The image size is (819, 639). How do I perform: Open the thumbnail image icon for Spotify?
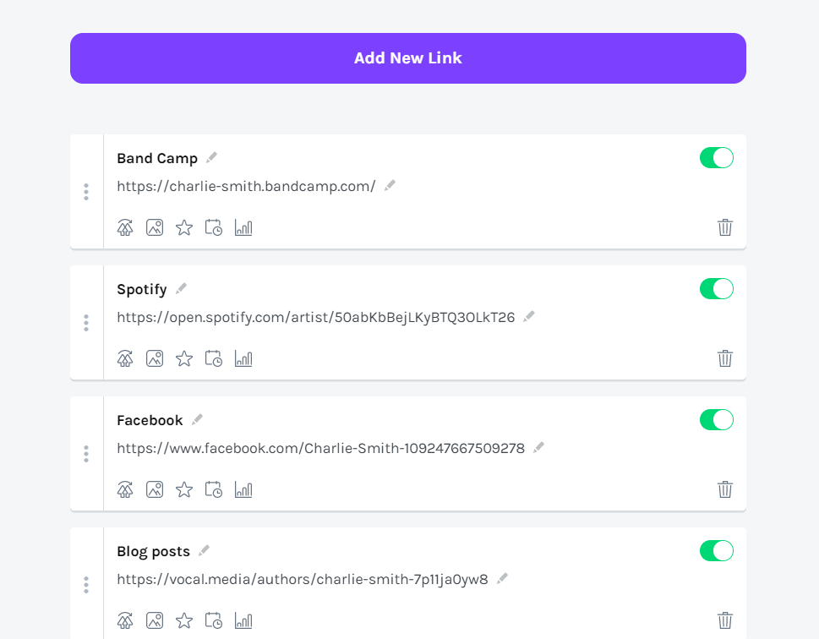tap(155, 358)
